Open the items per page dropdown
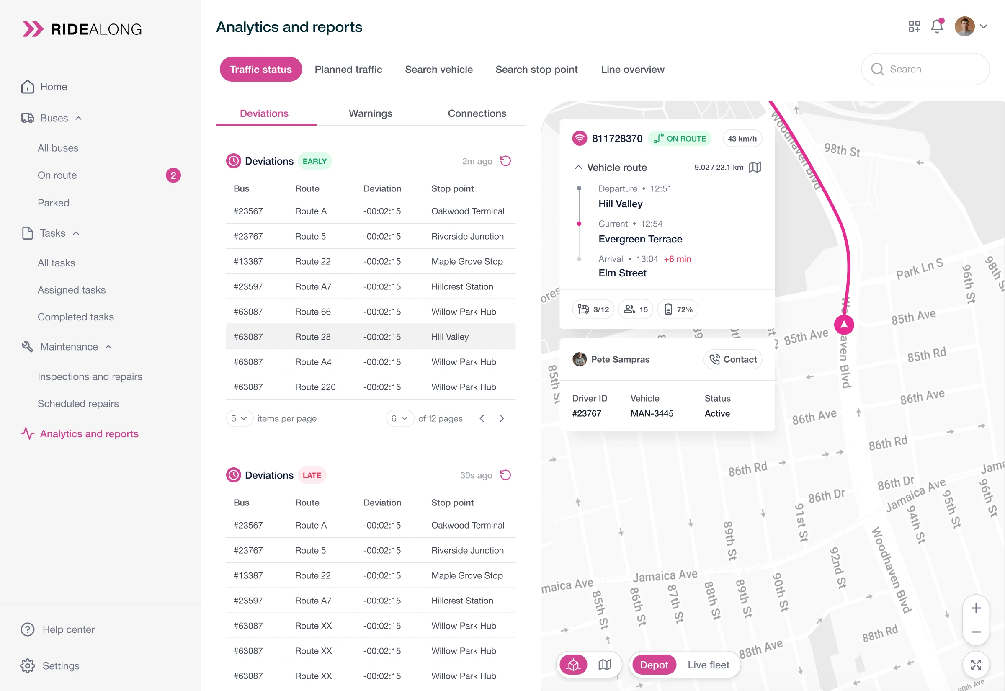This screenshot has width=1005, height=691. [x=239, y=418]
